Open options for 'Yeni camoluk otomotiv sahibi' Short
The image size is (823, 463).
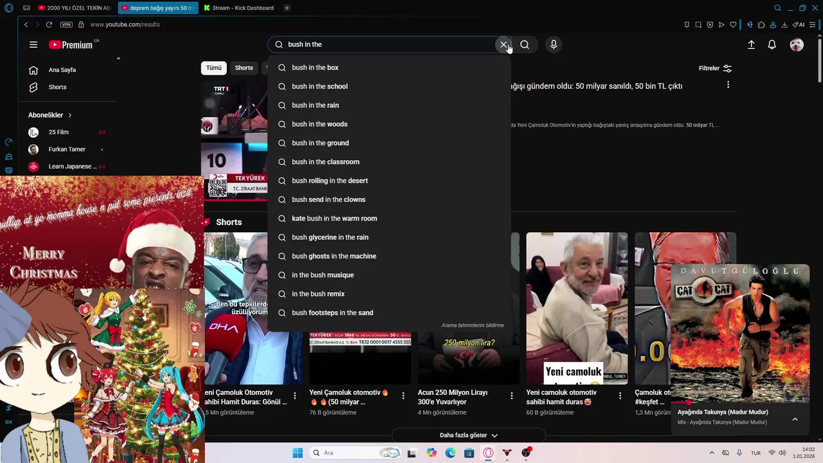coord(620,395)
